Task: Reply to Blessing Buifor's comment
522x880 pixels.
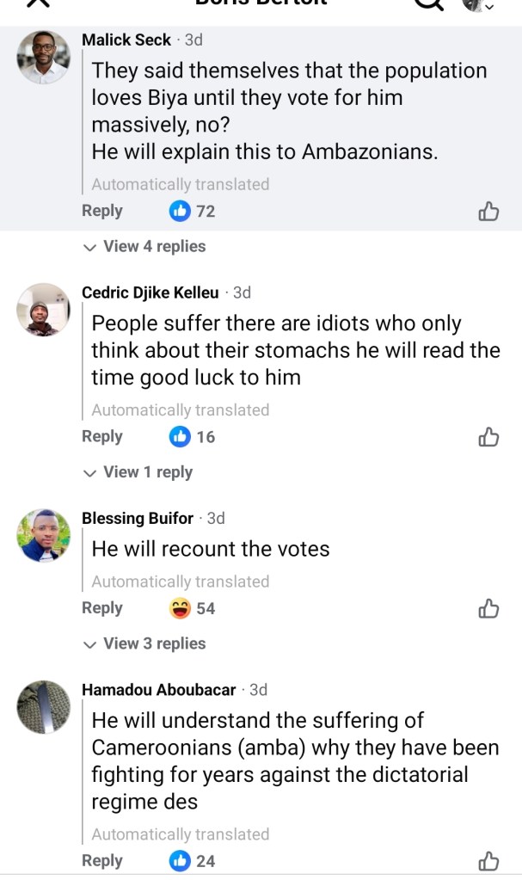Action: [x=102, y=608]
